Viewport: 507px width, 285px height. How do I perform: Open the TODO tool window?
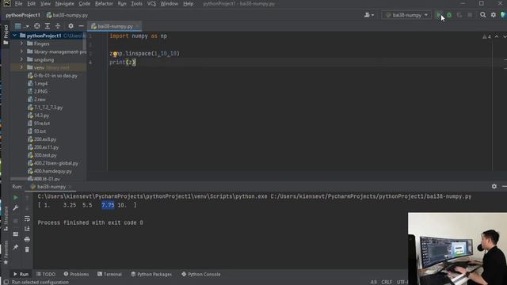(46, 274)
